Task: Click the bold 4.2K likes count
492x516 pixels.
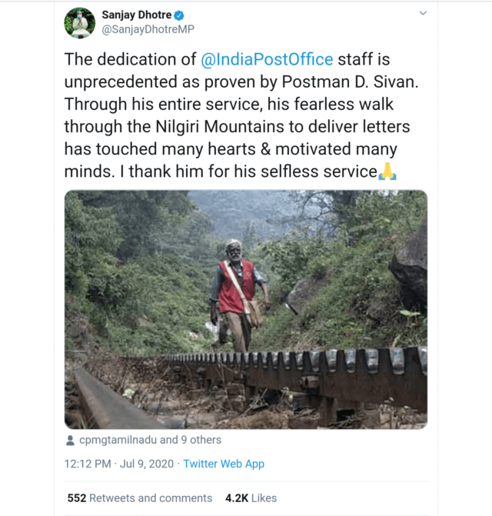Action: 235,498
